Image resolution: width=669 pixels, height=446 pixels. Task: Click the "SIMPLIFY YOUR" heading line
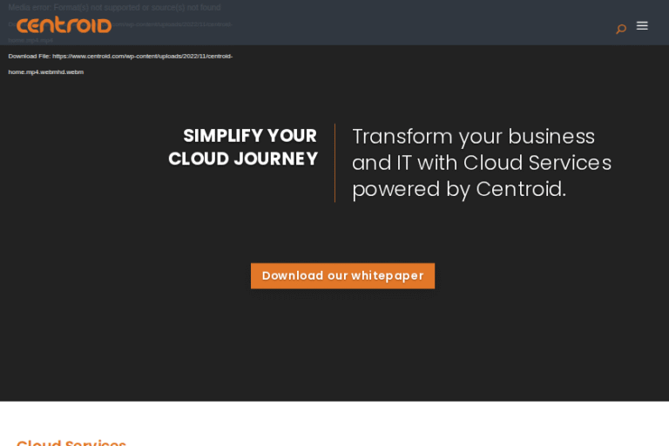click(249, 136)
